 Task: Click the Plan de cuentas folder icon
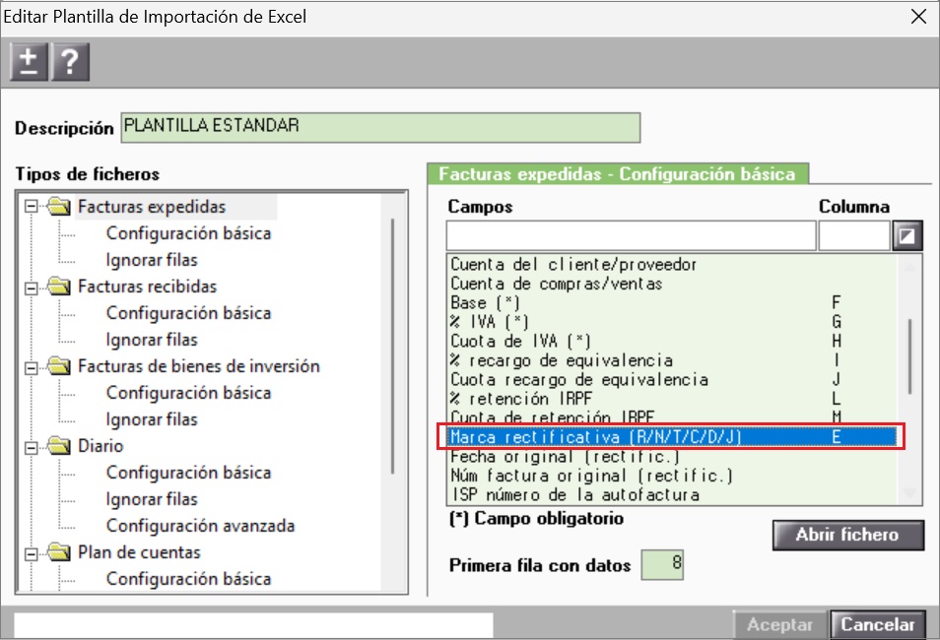click(x=59, y=552)
